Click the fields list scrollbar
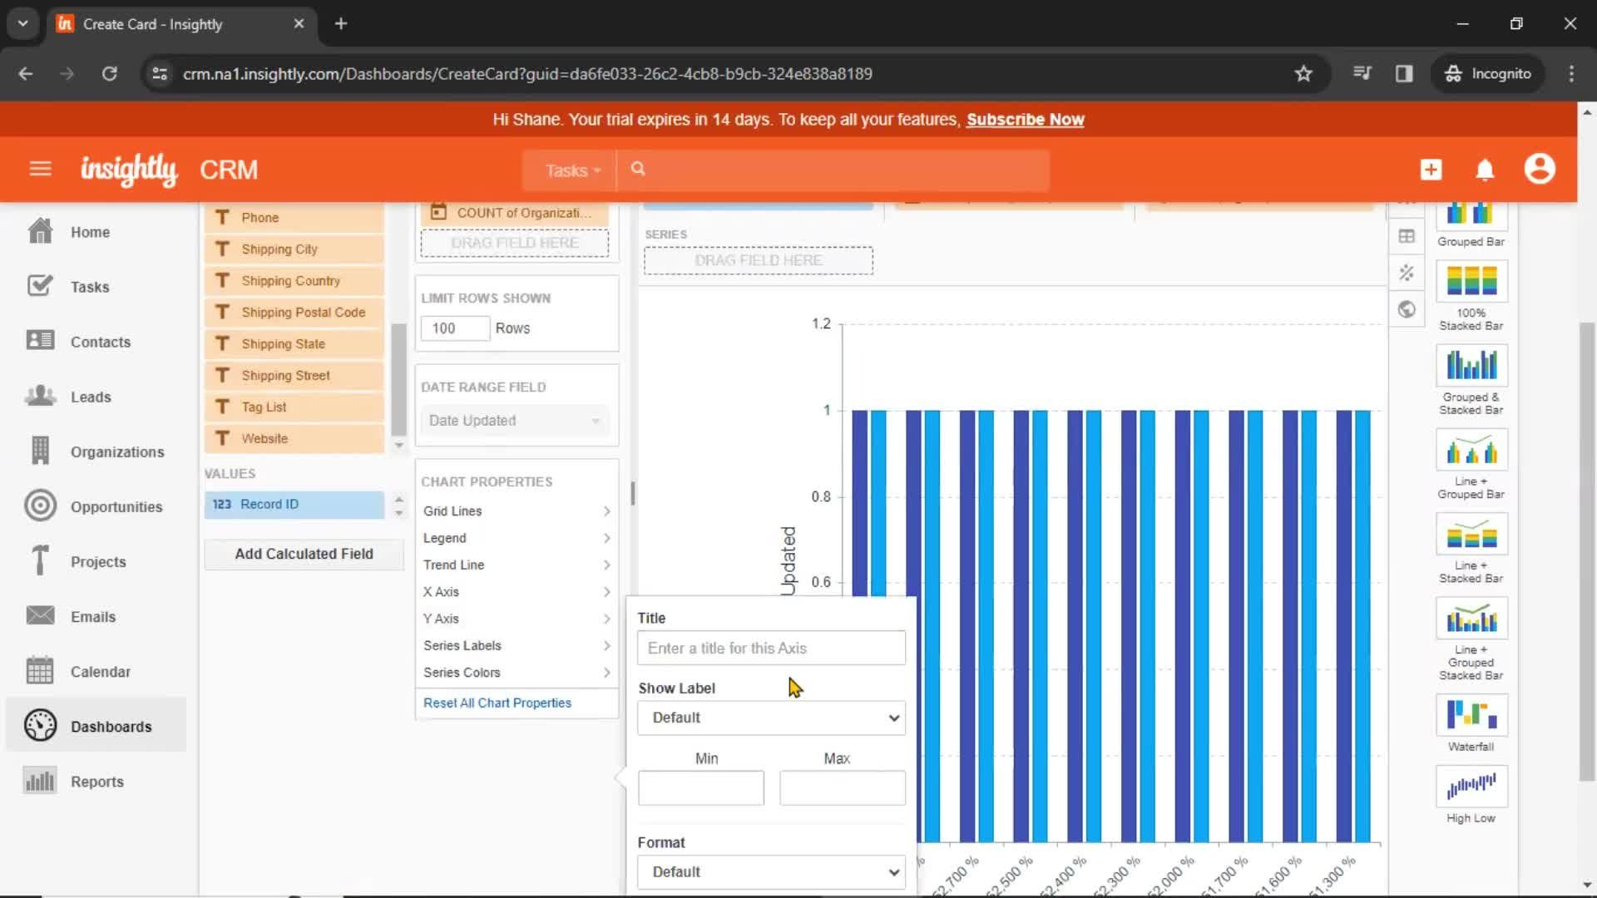 click(x=398, y=378)
